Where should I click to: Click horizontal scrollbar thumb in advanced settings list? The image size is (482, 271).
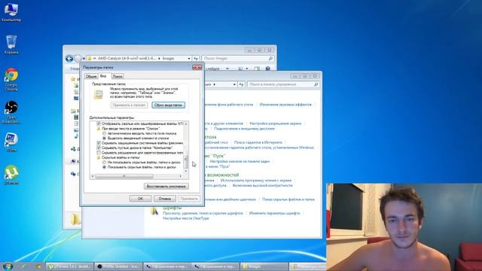coord(124,176)
